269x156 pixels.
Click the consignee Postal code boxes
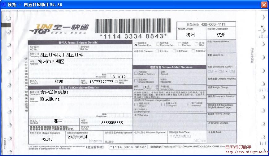click(x=119, y=115)
